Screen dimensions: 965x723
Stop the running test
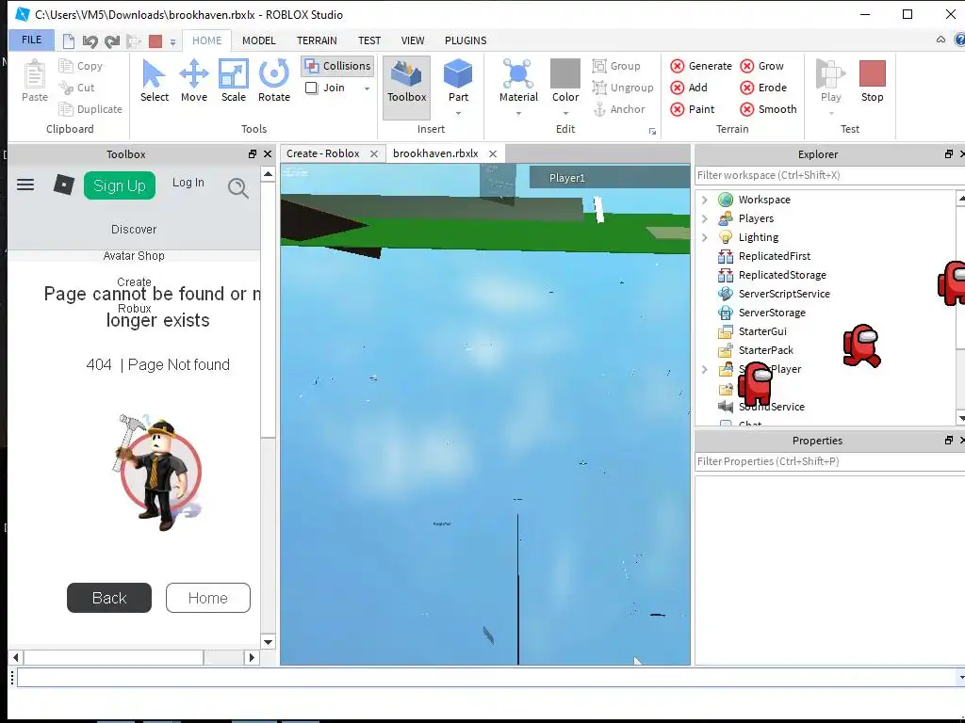872,81
